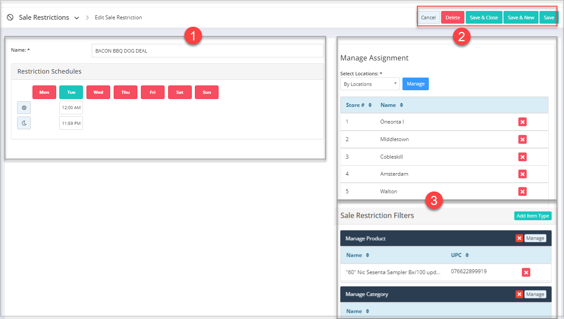Remove Walton store using red X
Screen dimensions: 564x319
coord(522,191)
